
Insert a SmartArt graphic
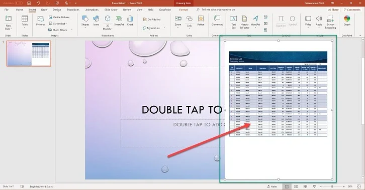(x=119, y=21)
